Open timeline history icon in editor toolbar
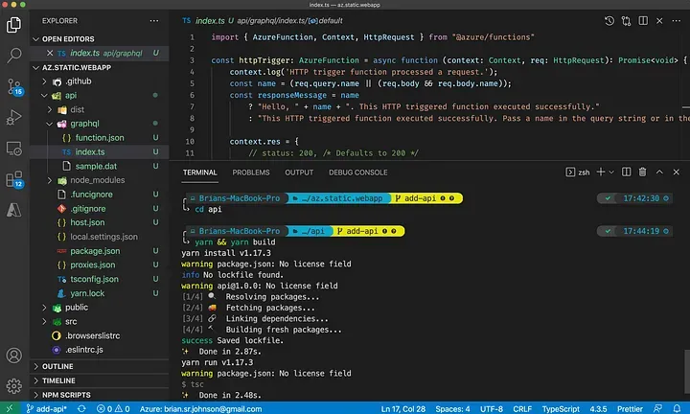The height and width of the screenshot is (414, 690). coord(609,21)
